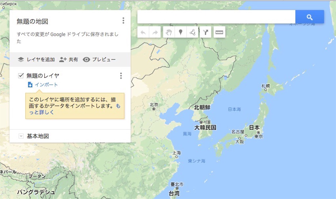Click the 東シナ海 sea label
This screenshot has height=199, width=336.
point(197,161)
